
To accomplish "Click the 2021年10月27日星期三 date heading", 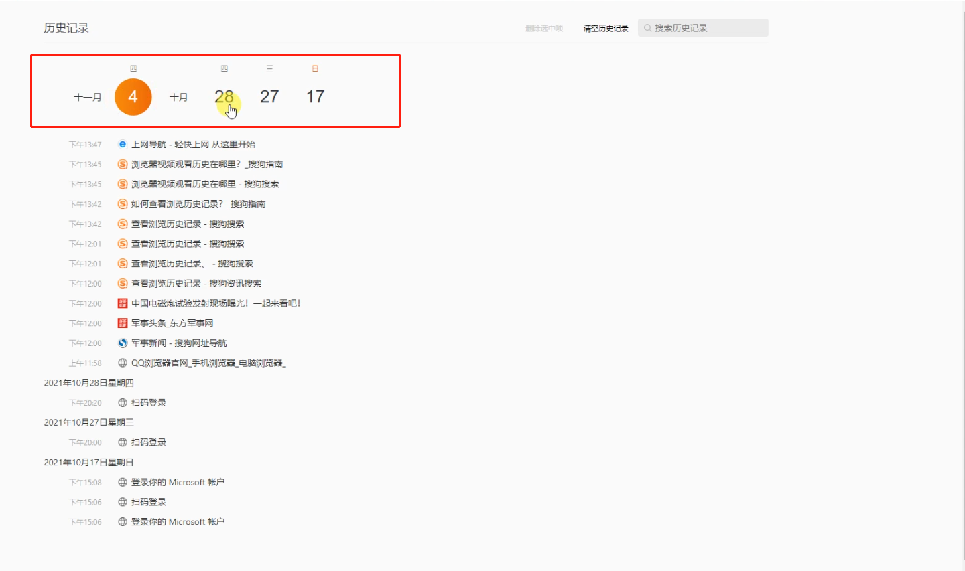I will pos(89,422).
